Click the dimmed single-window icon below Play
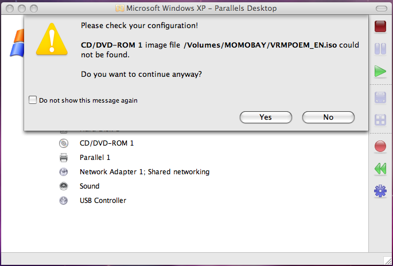The height and width of the screenshot is (266, 393). coord(380,97)
